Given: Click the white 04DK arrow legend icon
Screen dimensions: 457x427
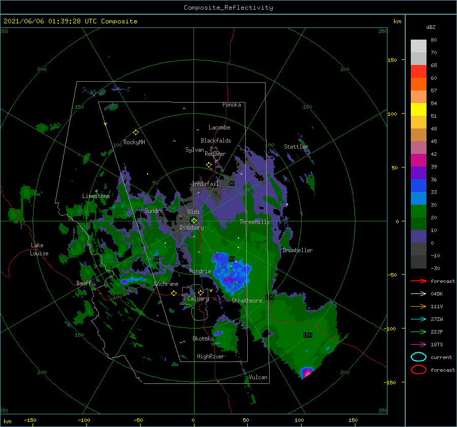Looking at the screenshot, I should [418, 293].
